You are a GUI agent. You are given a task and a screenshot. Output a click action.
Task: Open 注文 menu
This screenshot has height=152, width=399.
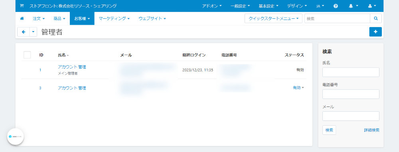click(39, 19)
